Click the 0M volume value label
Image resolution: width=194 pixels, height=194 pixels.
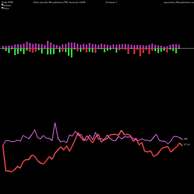tap(185, 139)
